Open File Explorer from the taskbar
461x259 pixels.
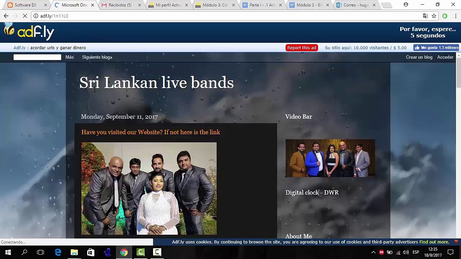[x=74, y=252]
